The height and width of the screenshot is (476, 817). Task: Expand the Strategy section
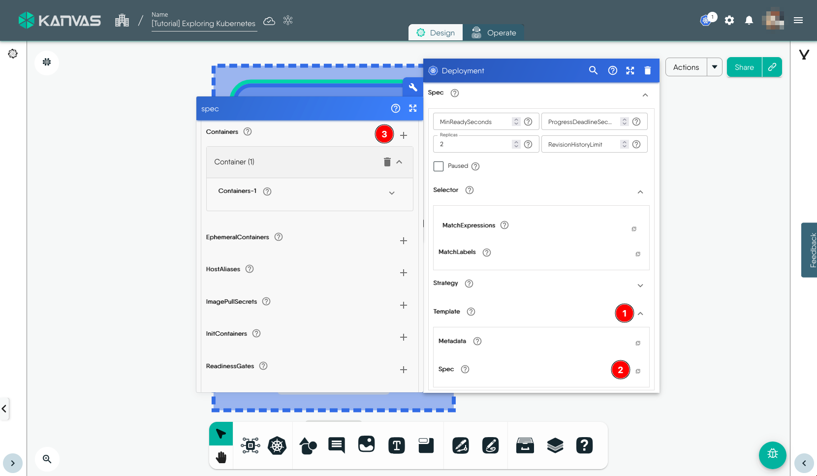point(640,286)
